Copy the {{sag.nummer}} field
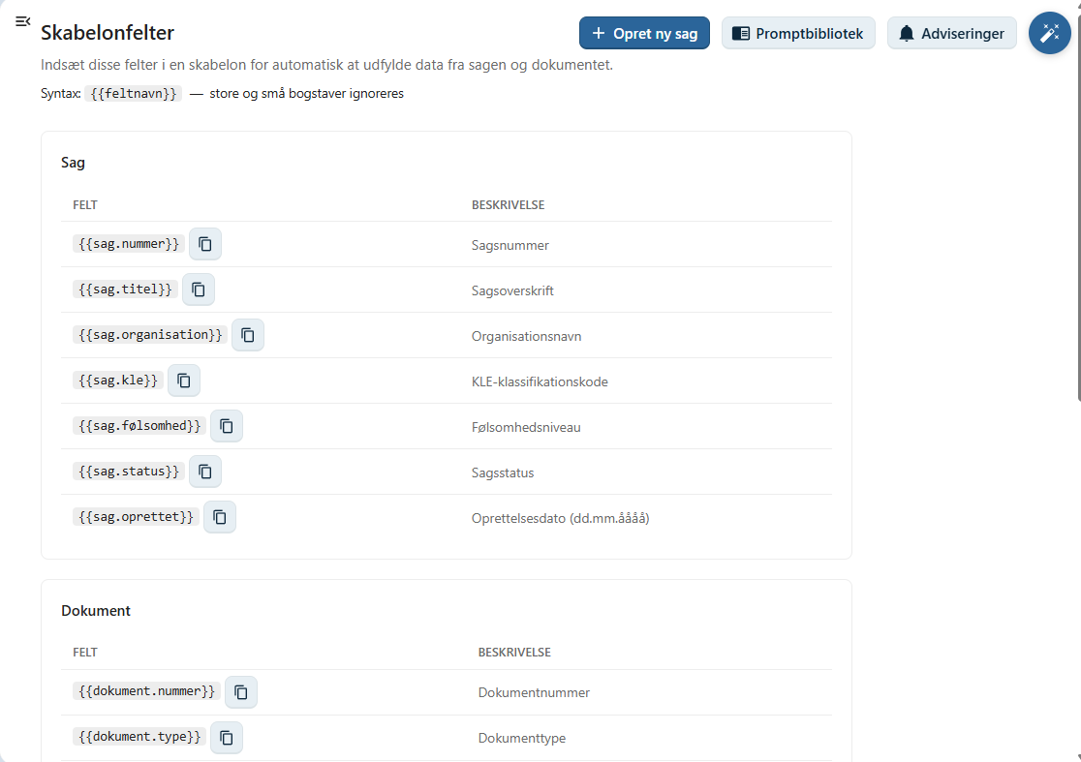 click(204, 244)
